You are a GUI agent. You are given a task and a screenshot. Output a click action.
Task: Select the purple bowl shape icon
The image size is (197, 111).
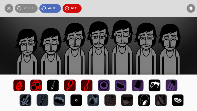pos(121,85)
